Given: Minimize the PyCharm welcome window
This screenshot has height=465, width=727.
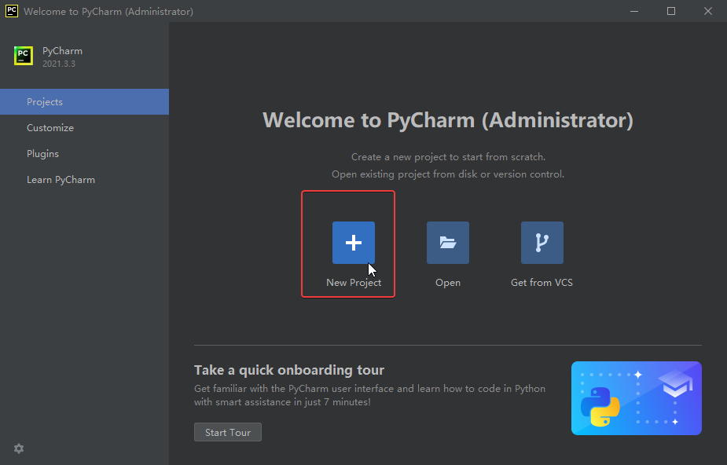Looking at the screenshot, I should [634, 11].
